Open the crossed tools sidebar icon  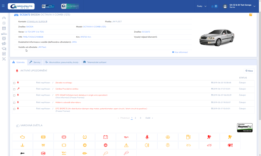tap(4, 59)
